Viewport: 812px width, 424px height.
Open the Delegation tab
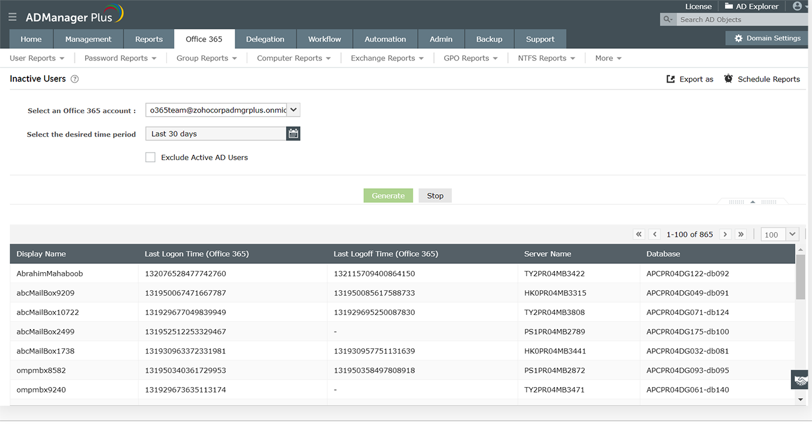coord(265,39)
